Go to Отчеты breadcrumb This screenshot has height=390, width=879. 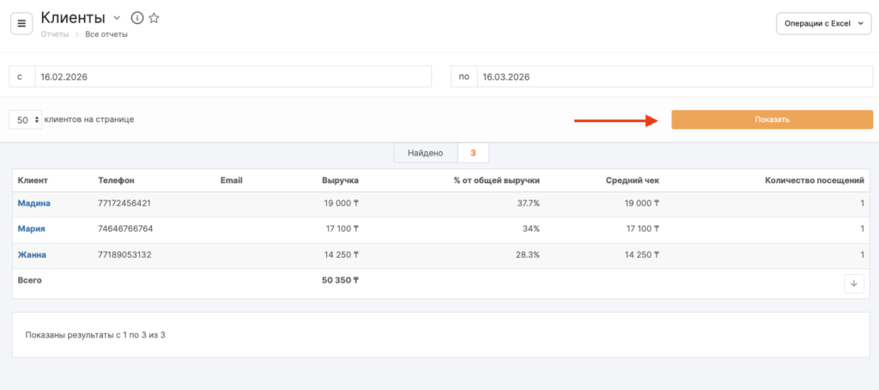[x=54, y=34]
